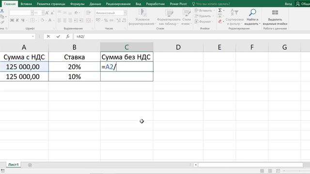Screen dimensions: 310x174
Task: Open Font group dialog launcher (Шрифт)
Action: 54,29
